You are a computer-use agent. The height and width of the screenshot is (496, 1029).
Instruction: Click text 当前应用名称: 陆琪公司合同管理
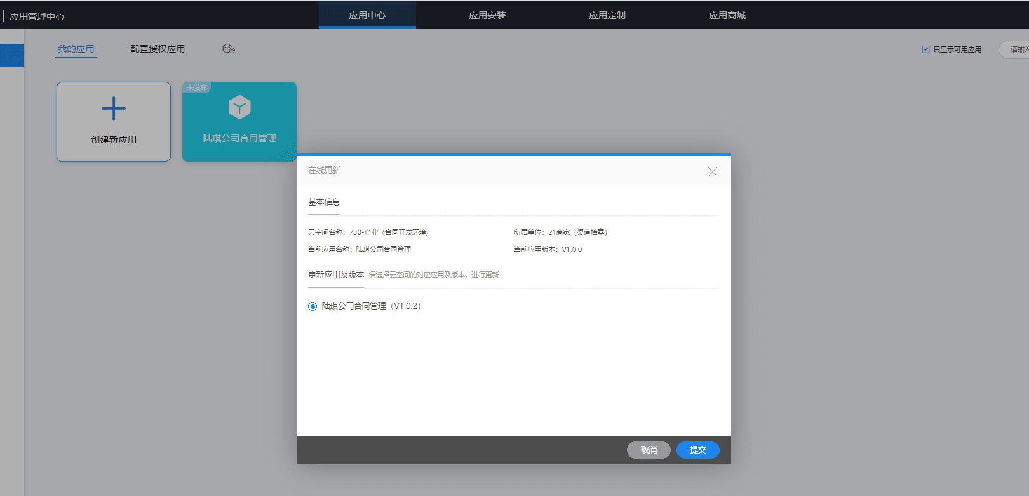pos(360,249)
